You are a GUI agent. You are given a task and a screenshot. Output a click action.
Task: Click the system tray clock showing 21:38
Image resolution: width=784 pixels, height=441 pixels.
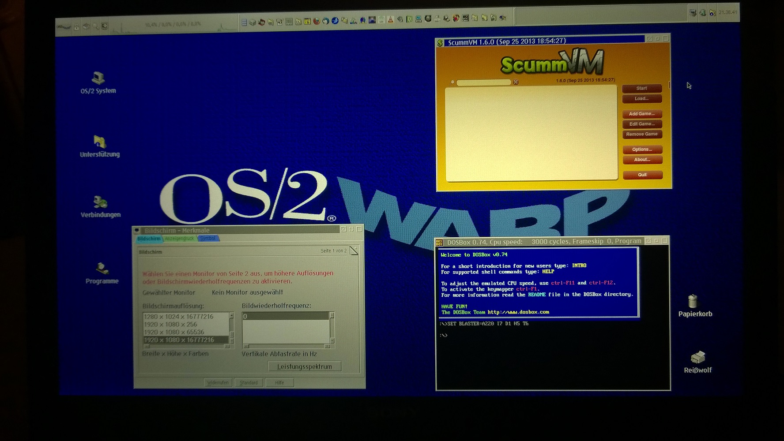728,12
